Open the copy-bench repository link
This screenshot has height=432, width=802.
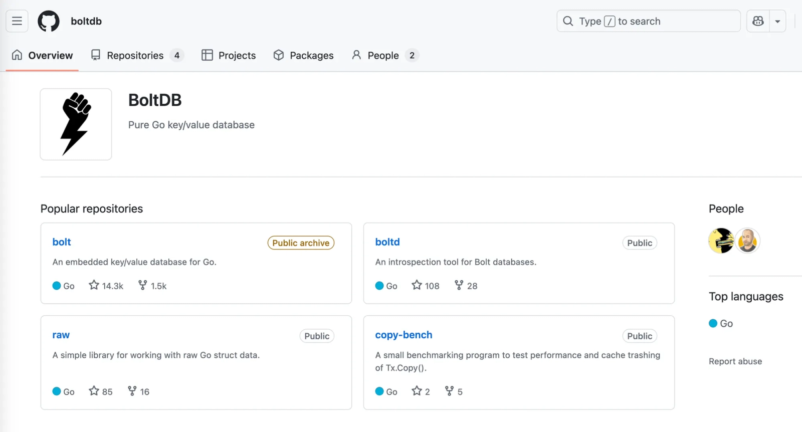(404, 335)
